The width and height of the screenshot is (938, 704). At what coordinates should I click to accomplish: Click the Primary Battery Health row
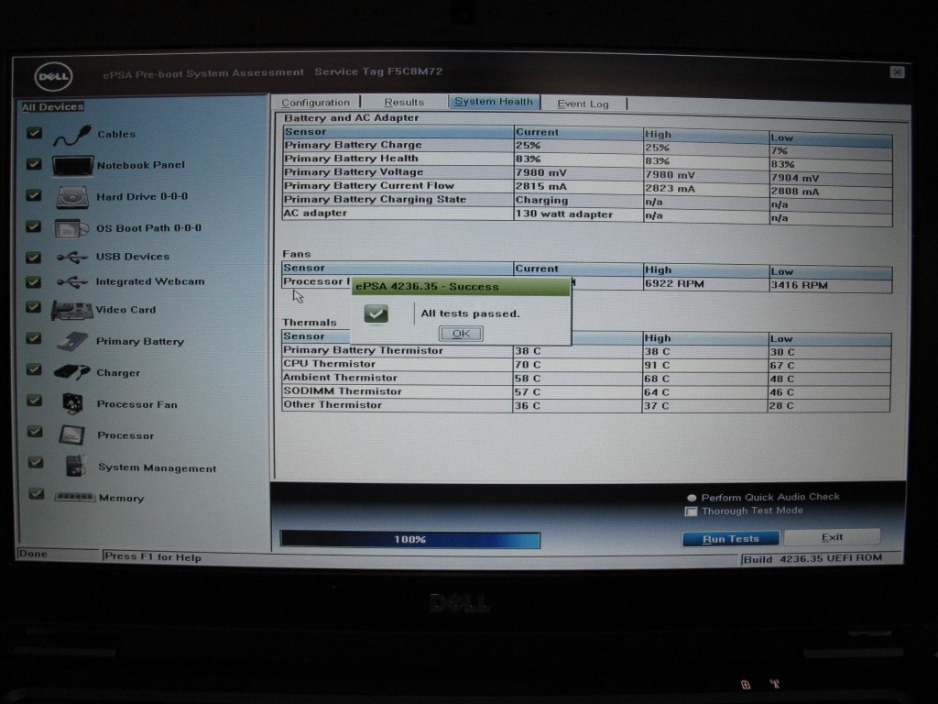(587, 159)
